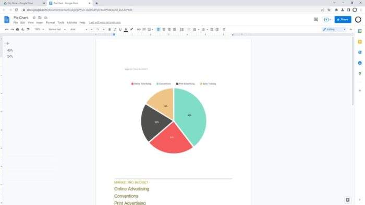Close the document outline with the back arrow
The width and height of the screenshot is (365, 205).
tap(8, 43)
